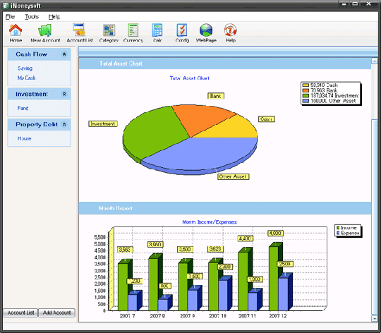Click the Other Asset legend blue swatch

tap(306, 101)
